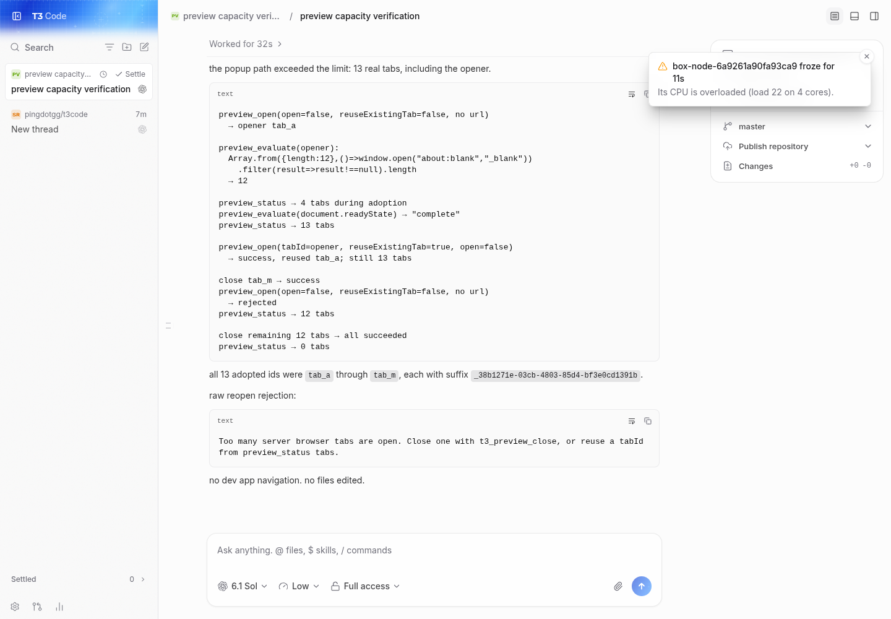Click the Settled label in the sidebar
Viewport: 891px width, 619px height.
click(x=24, y=579)
